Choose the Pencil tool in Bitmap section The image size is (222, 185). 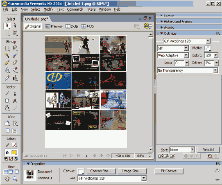7,63
